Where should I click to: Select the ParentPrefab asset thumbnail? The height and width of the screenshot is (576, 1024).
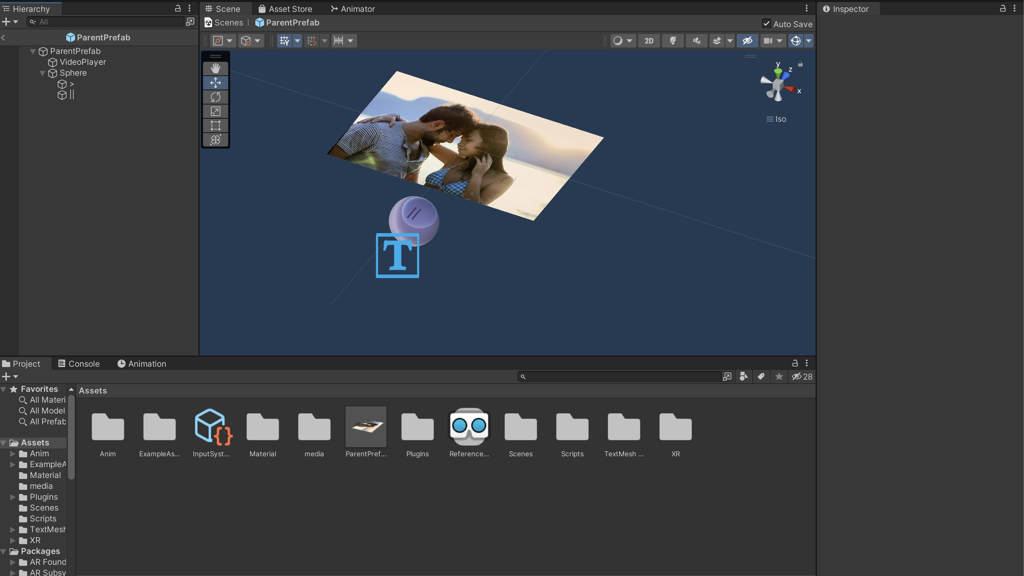(366, 426)
